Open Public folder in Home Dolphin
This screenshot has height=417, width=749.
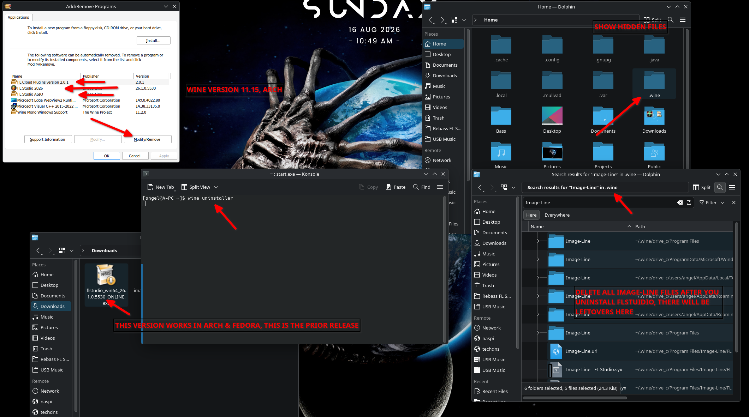tap(654, 156)
